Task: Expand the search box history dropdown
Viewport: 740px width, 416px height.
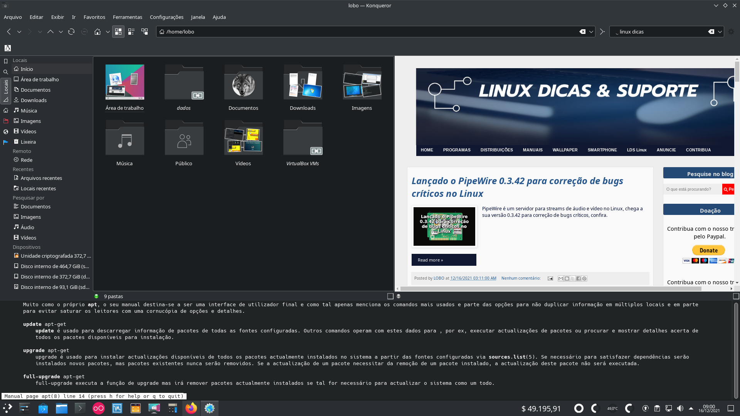Action: pyautogui.click(x=720, y=32)
